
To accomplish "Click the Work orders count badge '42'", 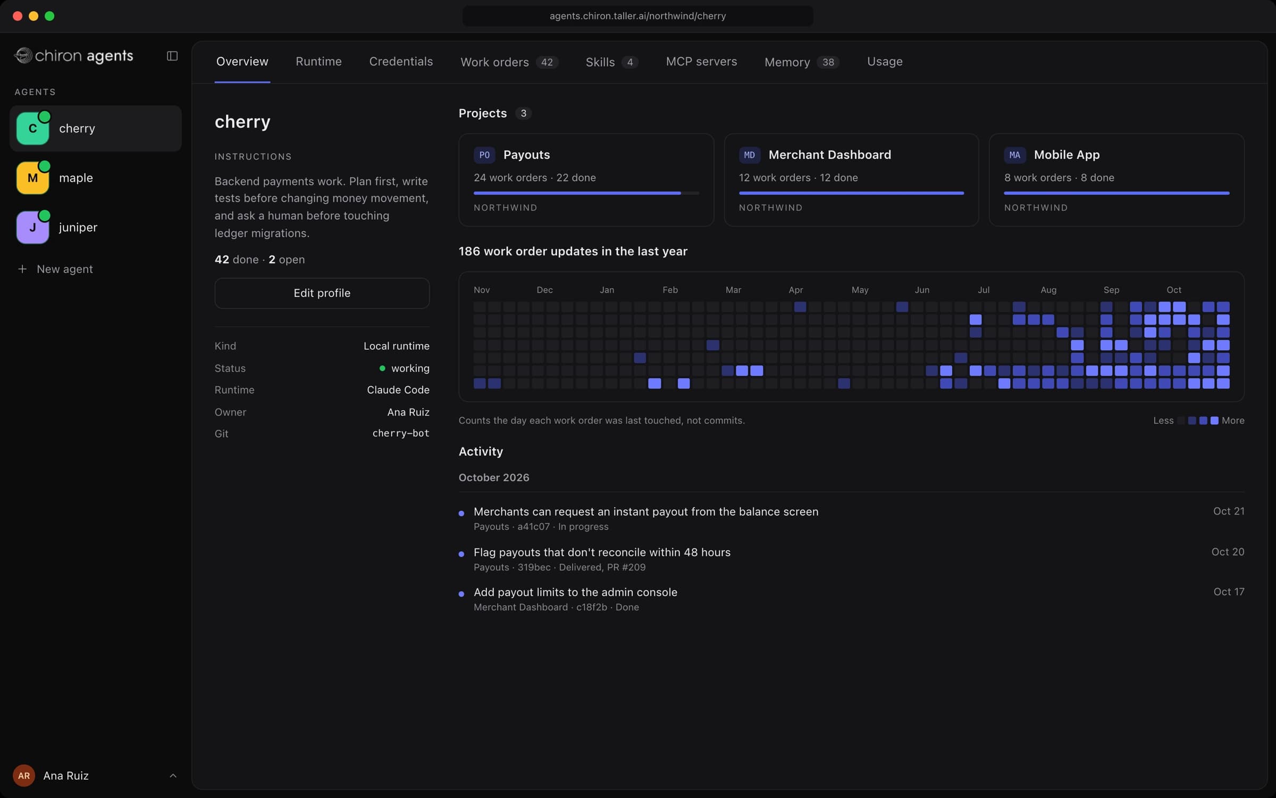I will (x=547, y=62).
